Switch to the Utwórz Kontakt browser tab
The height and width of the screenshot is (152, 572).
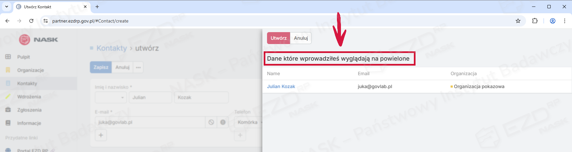(50, 7)
